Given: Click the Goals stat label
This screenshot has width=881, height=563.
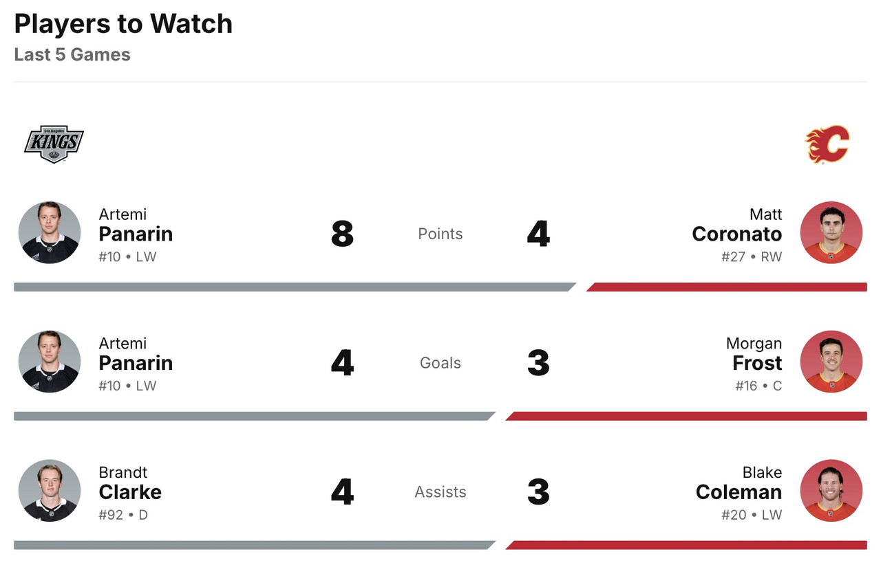Looking at the screenshot, I should tap(440, 363).
